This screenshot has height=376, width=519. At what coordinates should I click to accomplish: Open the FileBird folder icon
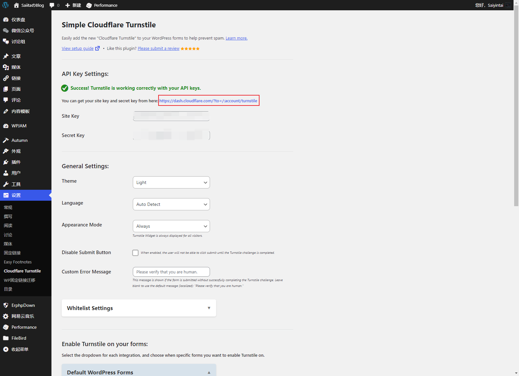coord(6,338)
